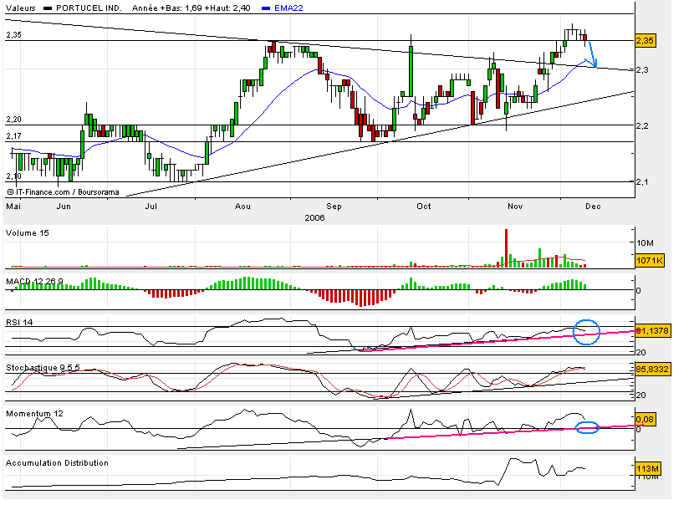Screen dimensions: 694x505
Task: Click the yellow 0,08 momentum value tag
Action: pyautogui.click(x=645, y=419)
